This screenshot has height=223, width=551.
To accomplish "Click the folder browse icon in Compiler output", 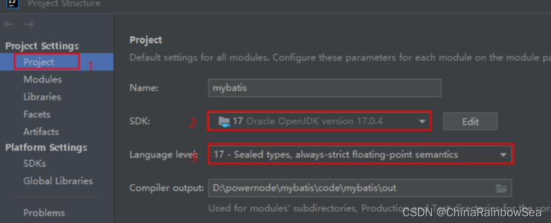I will click(x=501, y=188).
